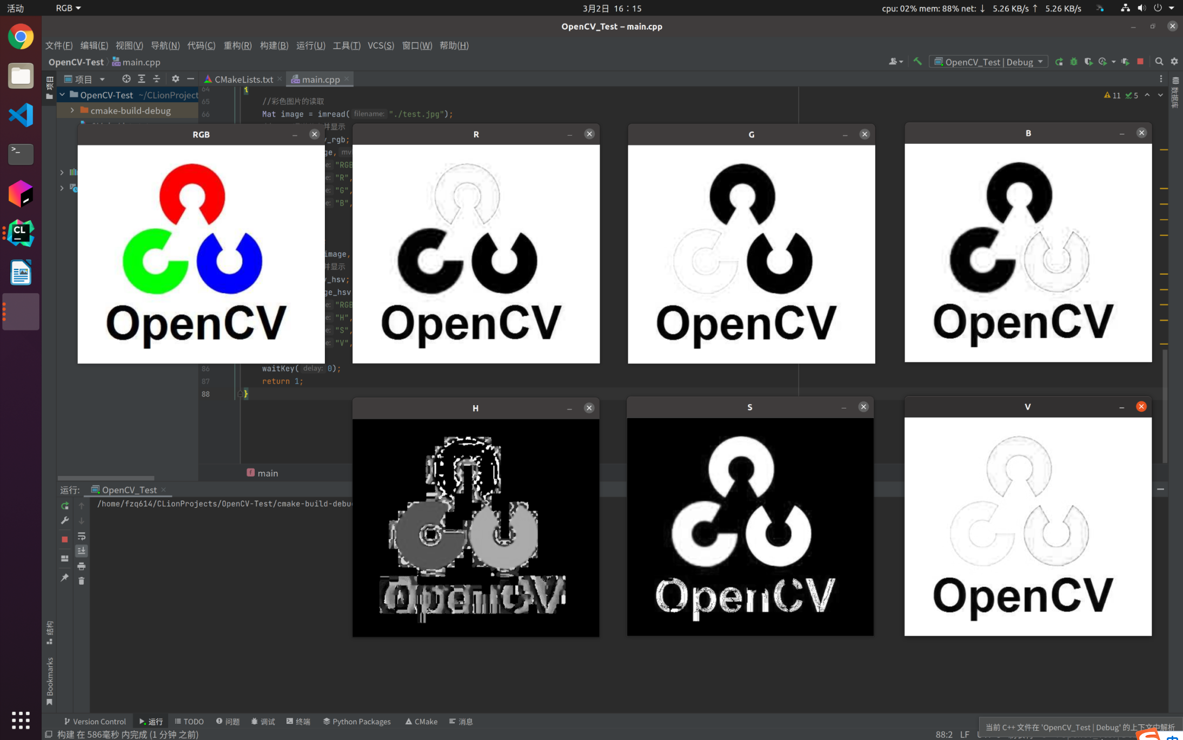Open the 工具(T) menu

(x=346, y=45)
